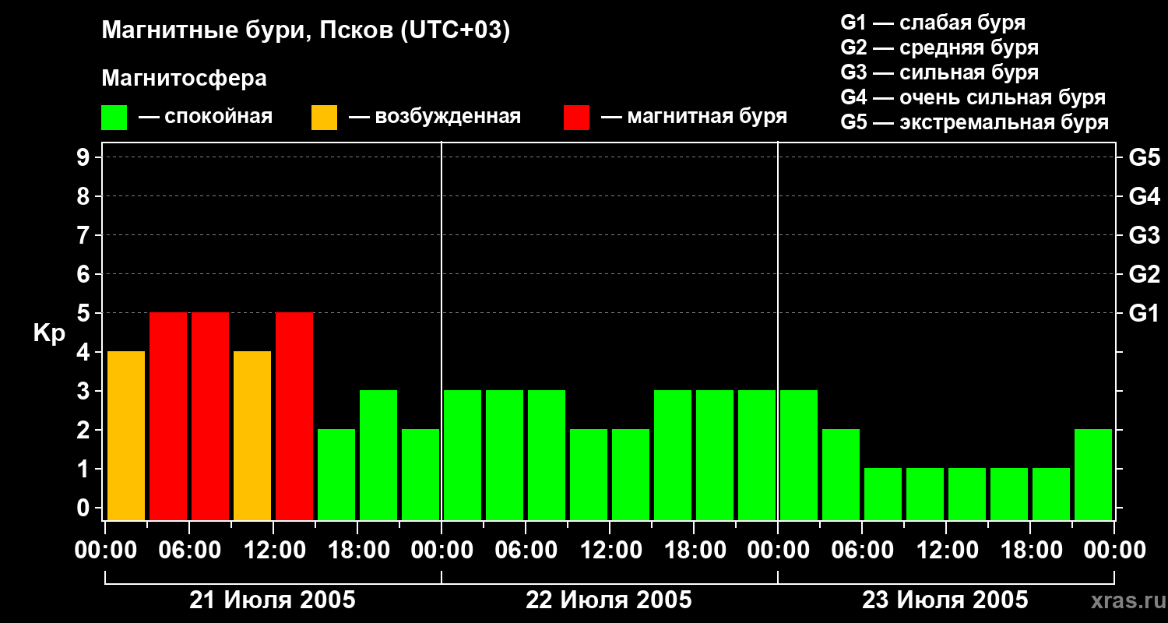Viewport: 1168px width, 623px height.
Task: Click the 18:00 time label for 23 Июля
Action: pyautogui.click(x=1030, y=550)
